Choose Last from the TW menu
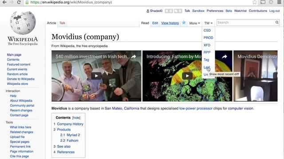 206,67
